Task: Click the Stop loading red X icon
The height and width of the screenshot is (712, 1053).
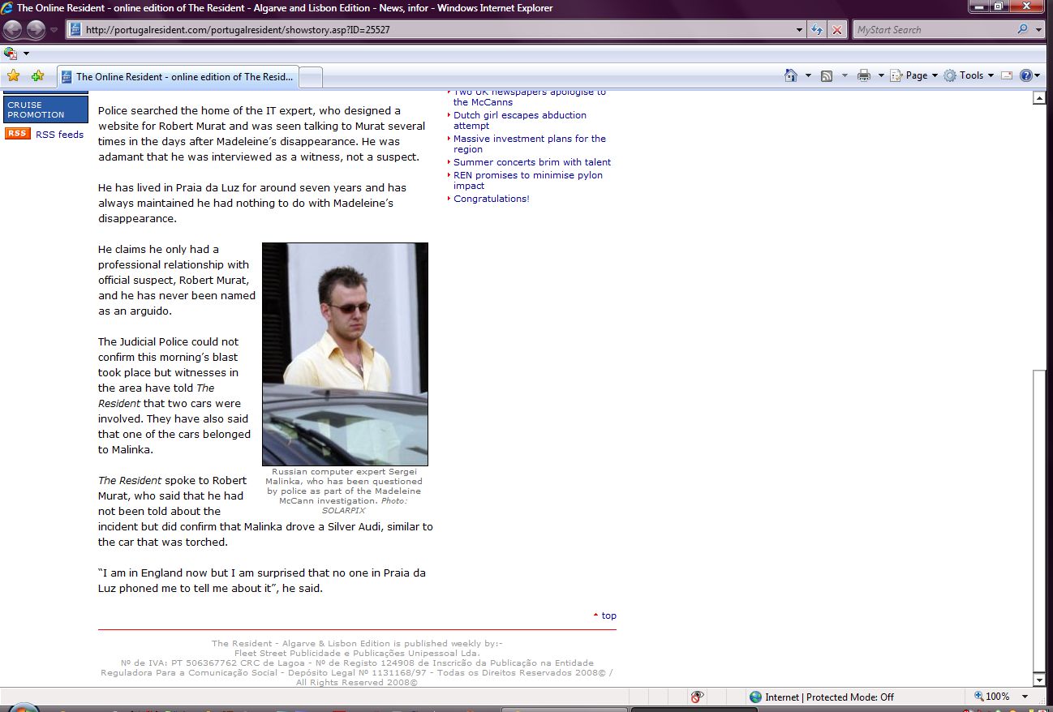Action: click(x=837, y=30)
